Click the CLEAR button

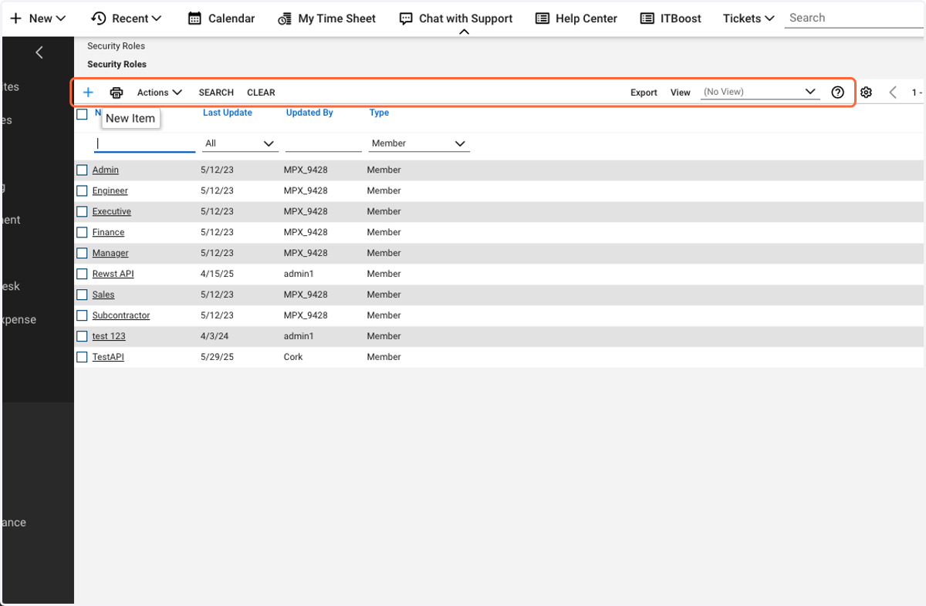[x=261, y=93]
